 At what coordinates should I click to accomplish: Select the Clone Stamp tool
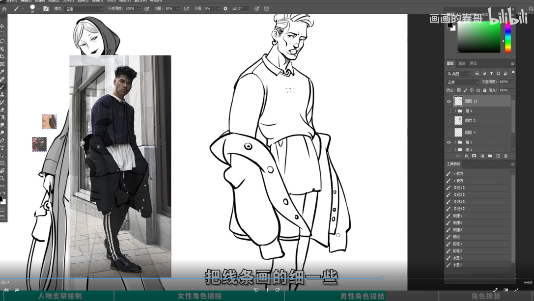tap(2, 95)
